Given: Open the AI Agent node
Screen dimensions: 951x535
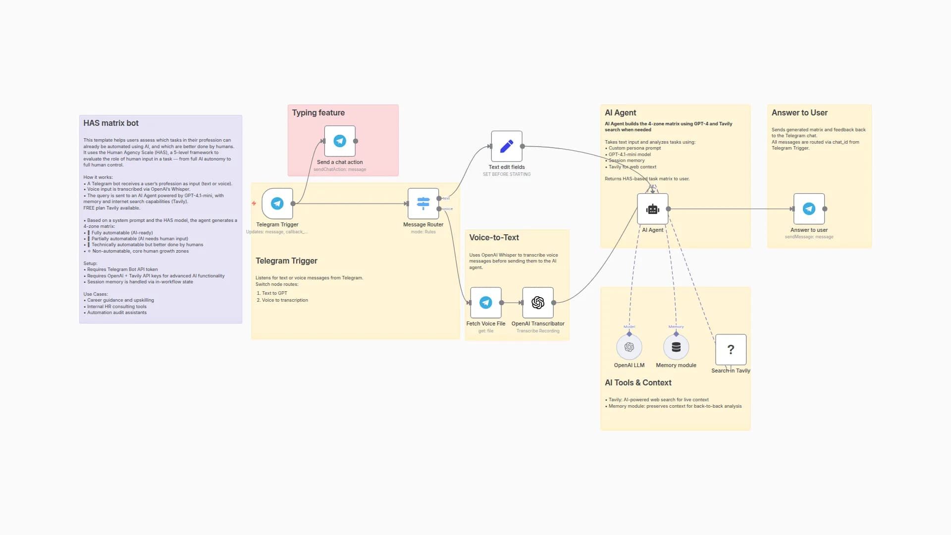Looking at the screenshot, I should tap(652, 209).
